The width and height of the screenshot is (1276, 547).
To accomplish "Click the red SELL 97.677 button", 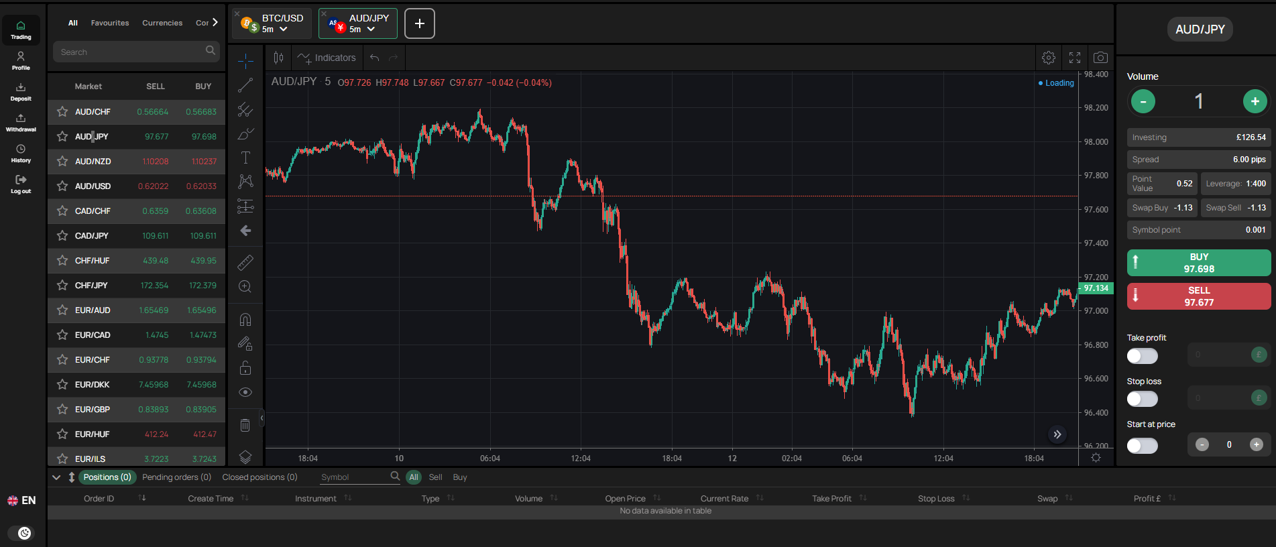I will pos(1199,296).
